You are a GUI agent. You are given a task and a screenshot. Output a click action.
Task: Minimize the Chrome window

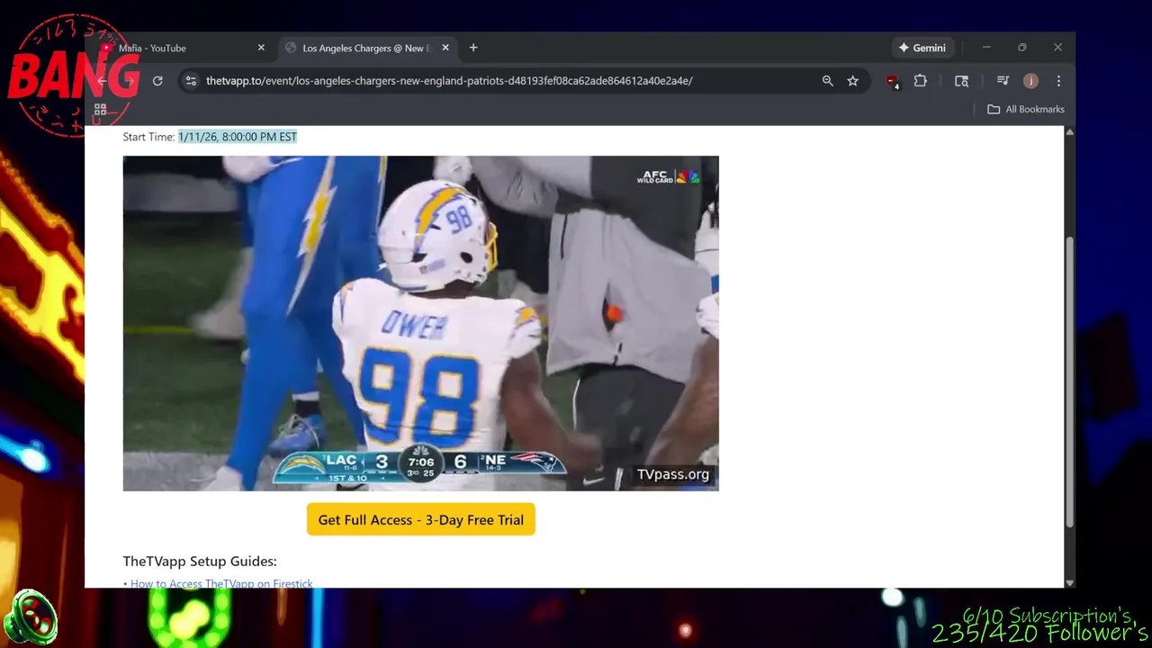(x=986, y=48)
